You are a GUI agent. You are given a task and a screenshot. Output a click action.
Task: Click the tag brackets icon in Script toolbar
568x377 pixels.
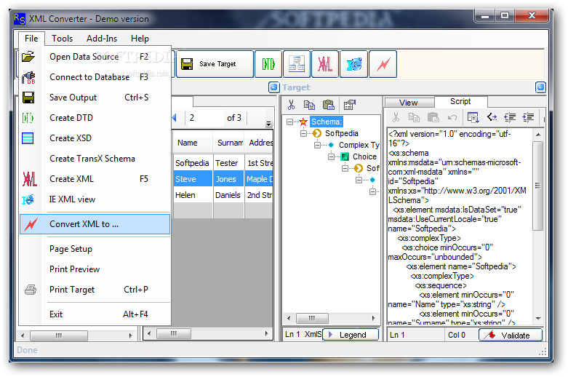[x=492, y=117]
